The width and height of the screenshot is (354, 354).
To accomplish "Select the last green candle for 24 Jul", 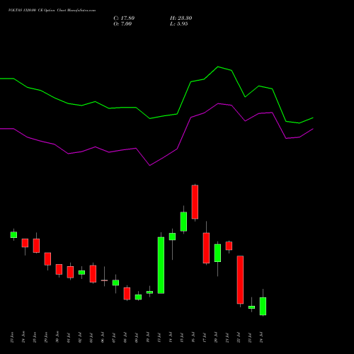I will pos(263,306).
